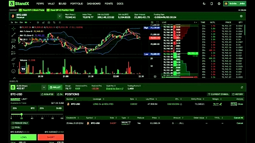The width and height of the screenshot is (255, 143).
Task: Click the chart layout grid icon
Action: [152, 22]
